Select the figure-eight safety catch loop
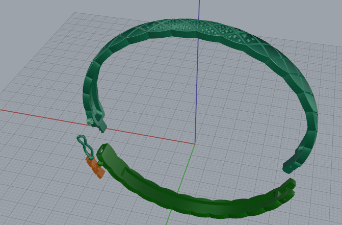 coord(86,146)
